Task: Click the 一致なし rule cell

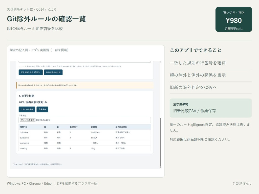Action: (x=95, y=143)
